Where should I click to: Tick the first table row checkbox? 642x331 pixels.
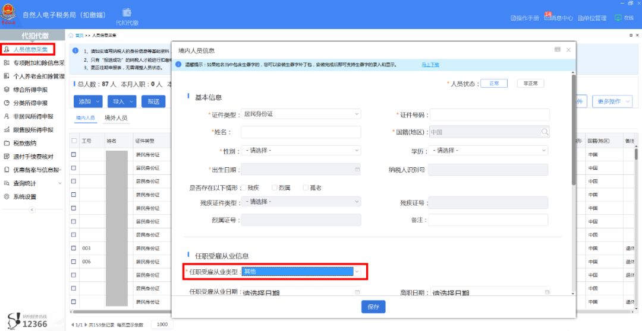(74, 154)
